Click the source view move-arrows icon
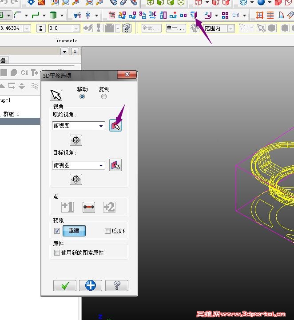Screen dimensions: 294x320 (76, 140)
